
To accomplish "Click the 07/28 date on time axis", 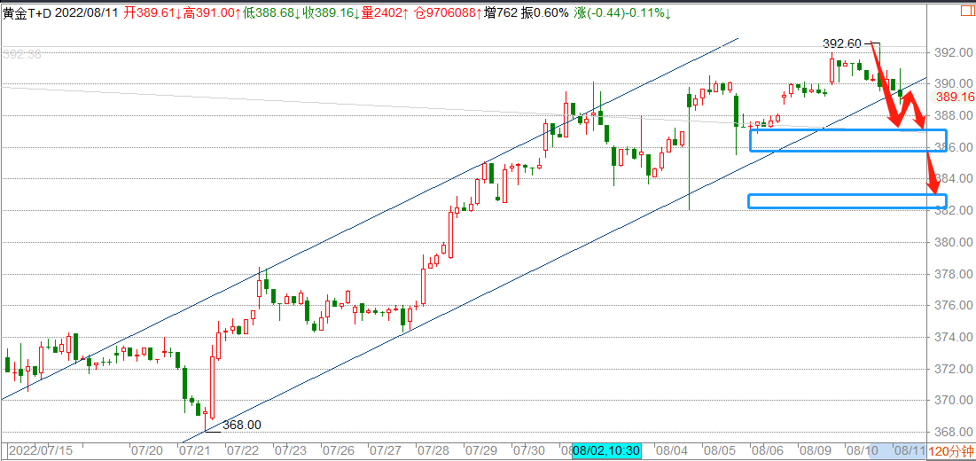I will (433, 449).
